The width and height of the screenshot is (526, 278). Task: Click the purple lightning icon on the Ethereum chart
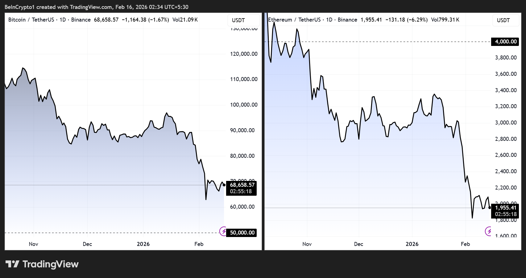point(488,231)
